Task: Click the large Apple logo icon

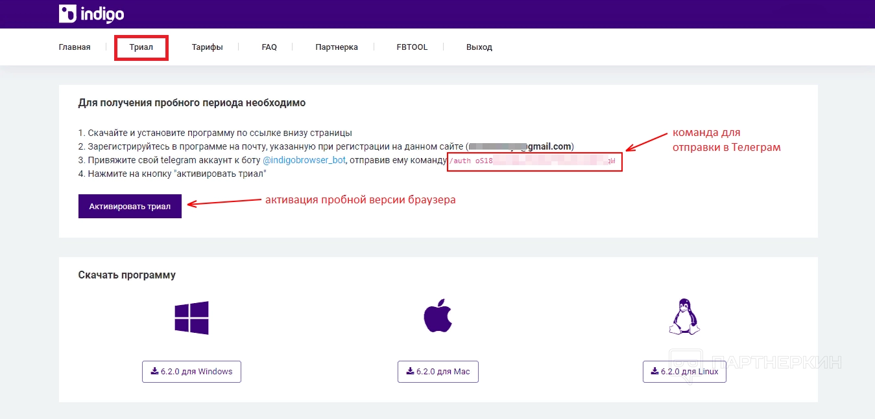Action: [x=438, y=317]
